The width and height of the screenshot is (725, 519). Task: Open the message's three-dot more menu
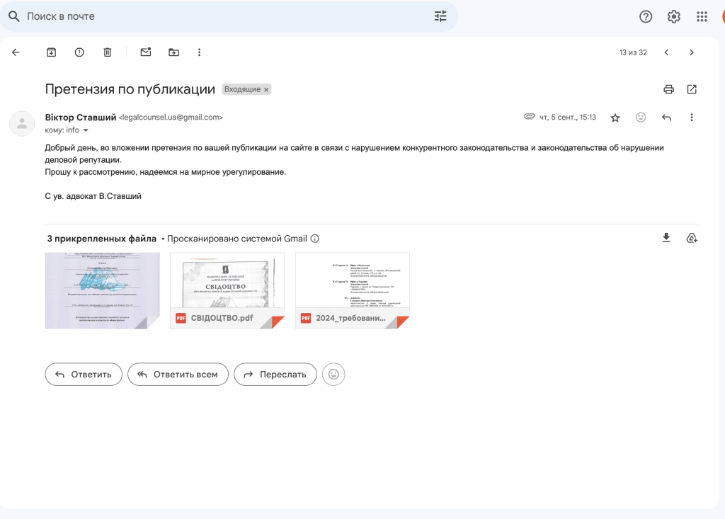click(x=692, y=118)
